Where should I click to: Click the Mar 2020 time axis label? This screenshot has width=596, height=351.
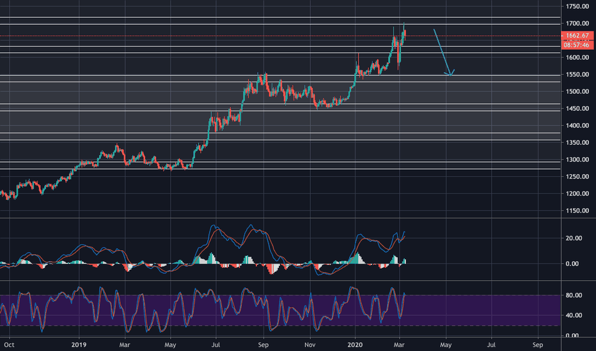399,345
